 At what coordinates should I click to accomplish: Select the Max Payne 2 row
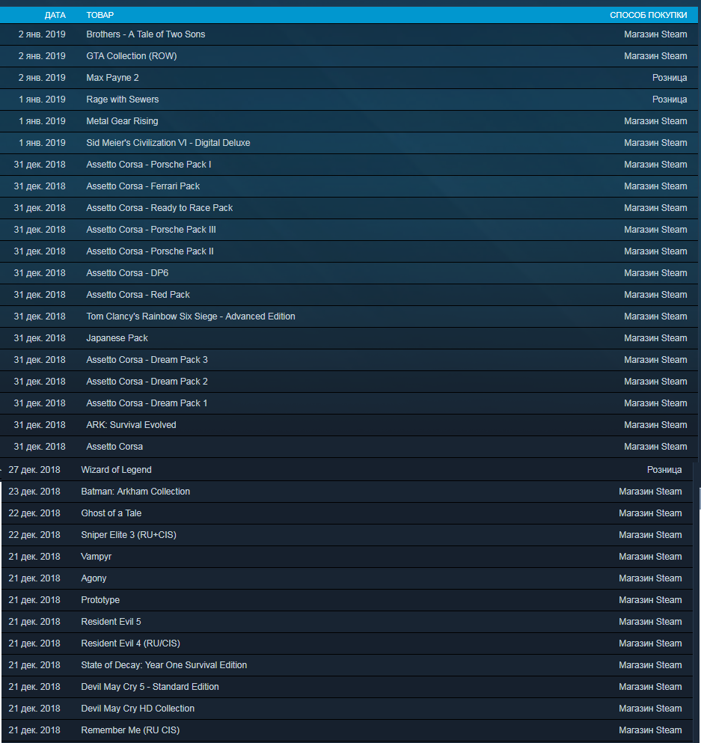pyautogui.click(x=349, y=78)
